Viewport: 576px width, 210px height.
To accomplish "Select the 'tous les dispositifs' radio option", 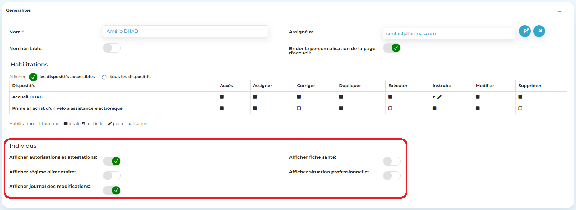I will [x=104, y=77].
